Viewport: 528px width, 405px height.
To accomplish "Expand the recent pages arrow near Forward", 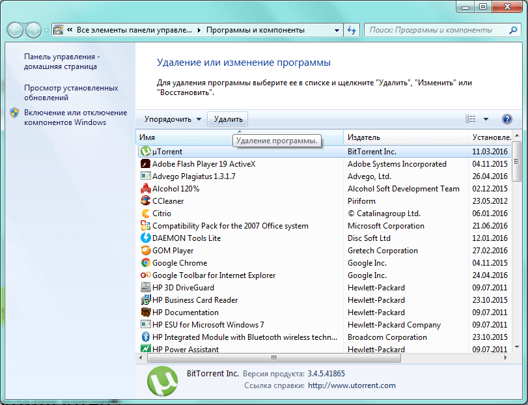I will click(x=46, y=31).
